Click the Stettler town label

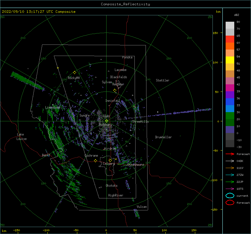(163, 80)
